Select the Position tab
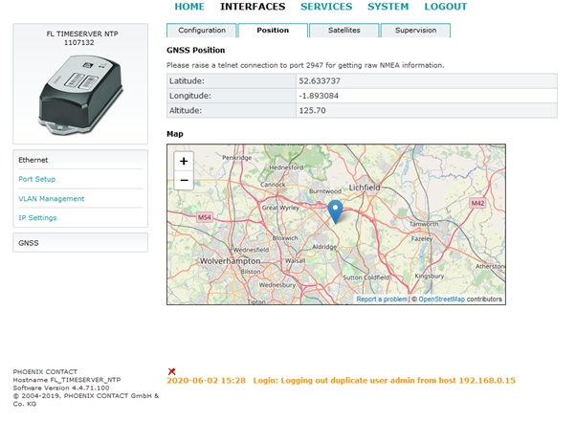This screenshot has width=576, height=422. coord(273,31)
